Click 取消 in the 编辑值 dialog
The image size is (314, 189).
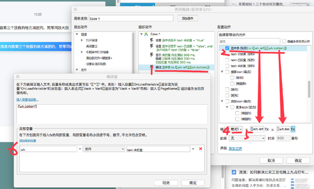pos(166,183)
